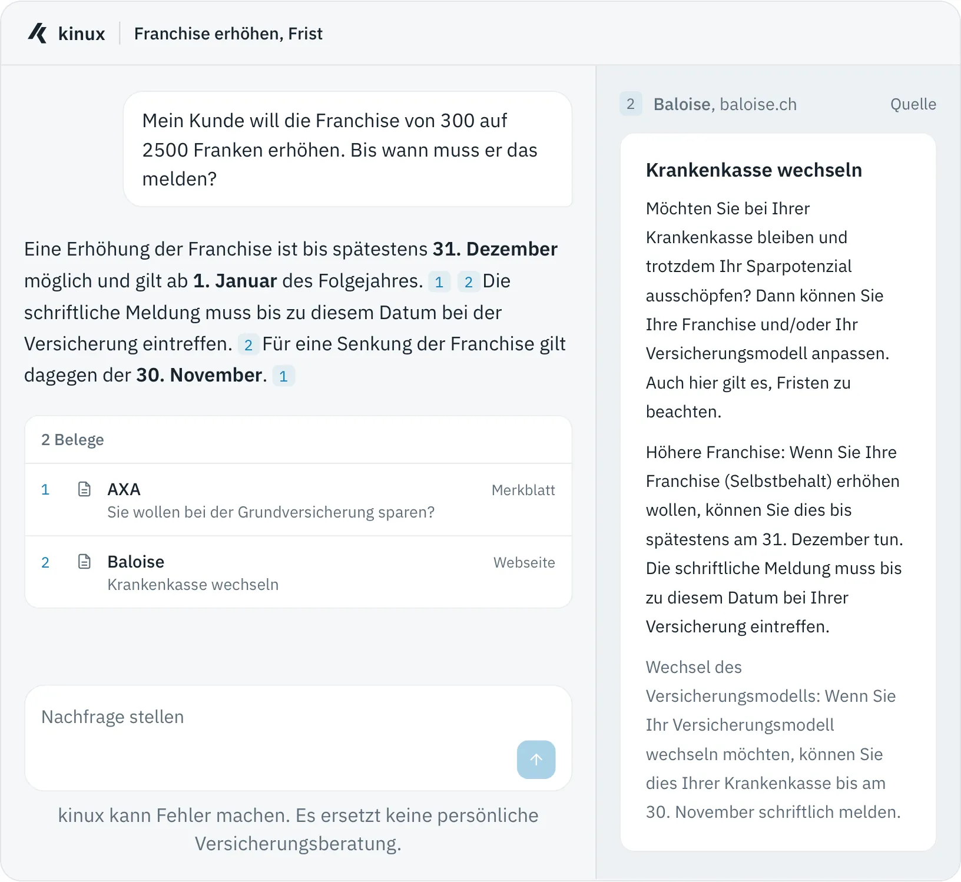Click the 'Webseite' label
The height and width of the screenshot is (882, 961).
pyautogui.click(x=524, y=562)
